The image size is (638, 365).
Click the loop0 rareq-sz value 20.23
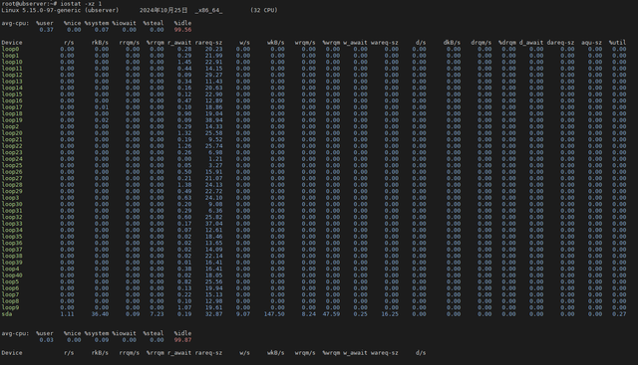(x=214, y=49)
